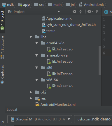This screenshot has width=112, height=126.
Task: Switch to the 1: Project side tab
Action: 2,21
